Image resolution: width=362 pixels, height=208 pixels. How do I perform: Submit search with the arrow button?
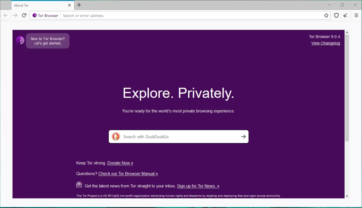[243, 136]
